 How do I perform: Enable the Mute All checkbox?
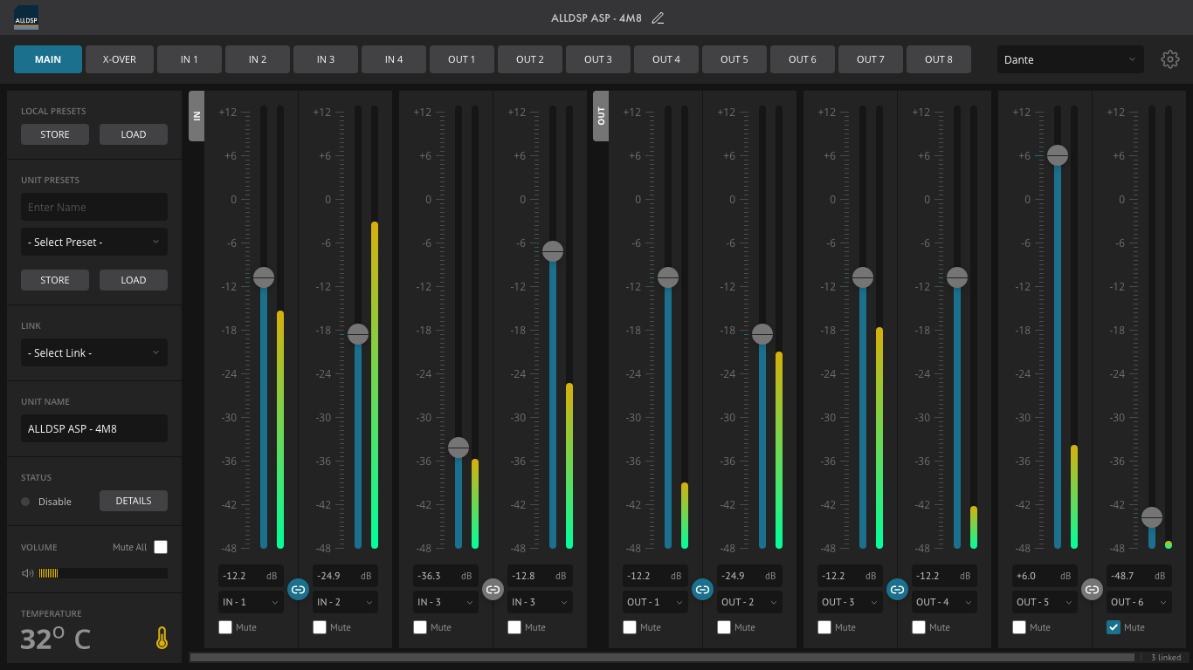click(x=161, y=547)
